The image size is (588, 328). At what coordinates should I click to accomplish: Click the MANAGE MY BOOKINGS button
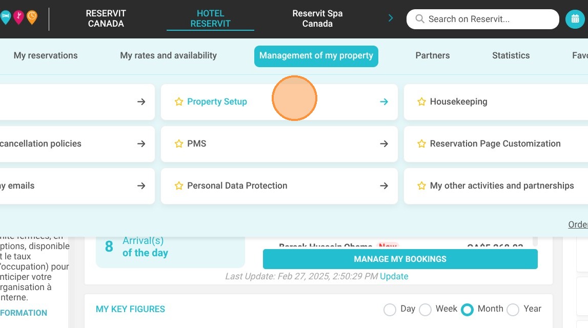coord(400,259)
